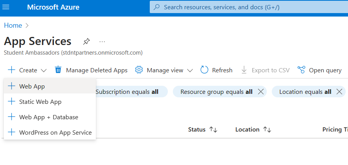Remove the Resource group filter
348x165 pixels.
pyautogui.click(x=261, y=92)
